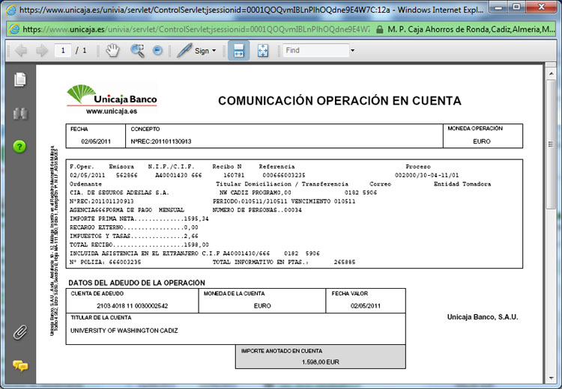Click the scrollbar down arrow

click(551, 378)
